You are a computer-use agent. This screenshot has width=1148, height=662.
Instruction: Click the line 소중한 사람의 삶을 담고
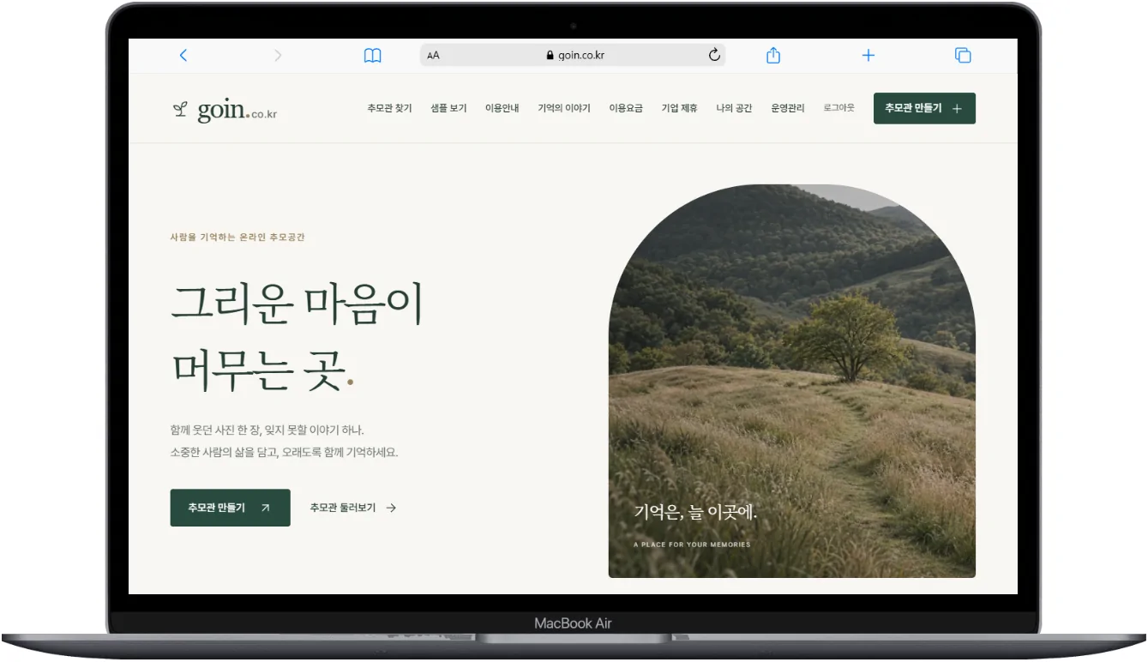pyautogui.click(x=224, y=452)
